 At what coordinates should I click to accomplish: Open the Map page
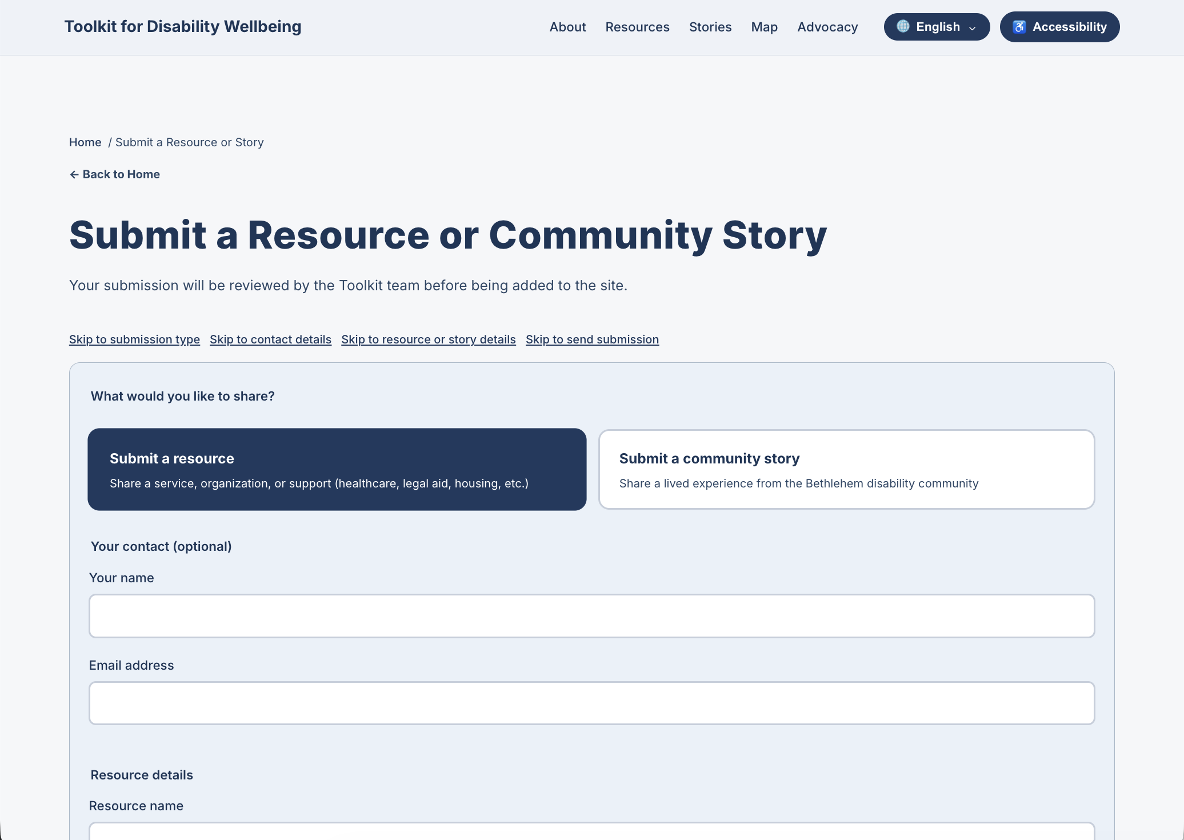764,27
